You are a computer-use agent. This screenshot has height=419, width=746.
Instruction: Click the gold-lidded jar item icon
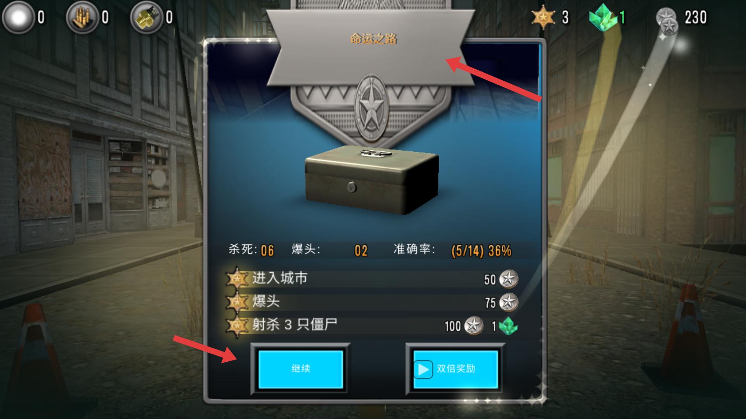click(x=146, y=17)
